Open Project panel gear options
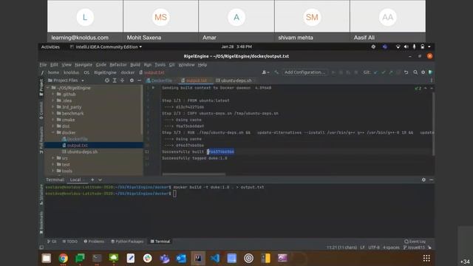Screen dimensions: 473x266 [x=132, y=81]
